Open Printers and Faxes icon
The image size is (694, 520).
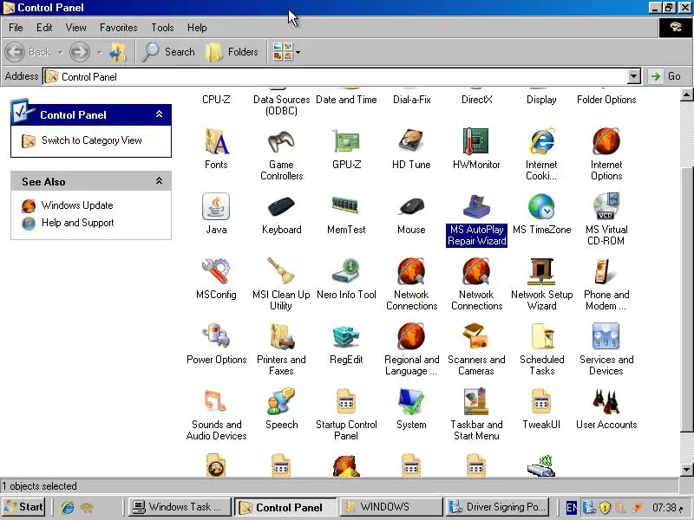(x=281, y=336)
